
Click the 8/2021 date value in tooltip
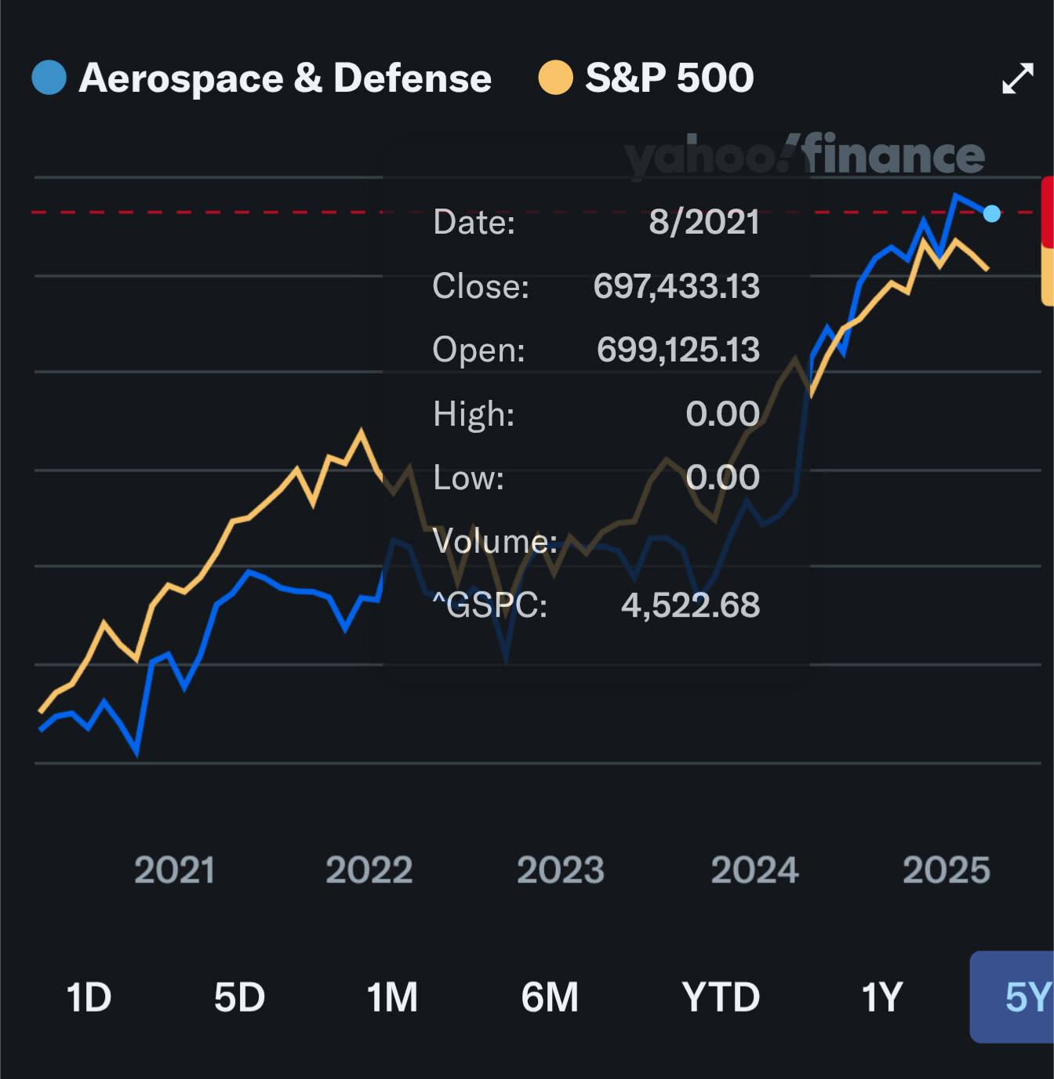tap(704, 223)
